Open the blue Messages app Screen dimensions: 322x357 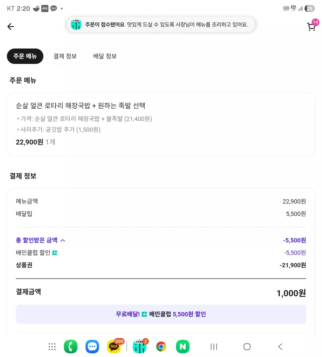coord(92,346)
